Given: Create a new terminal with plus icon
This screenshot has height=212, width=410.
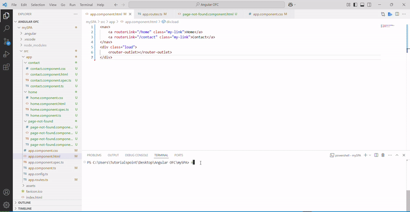Looking at the screenshot, I should click(x=365, y=155).
